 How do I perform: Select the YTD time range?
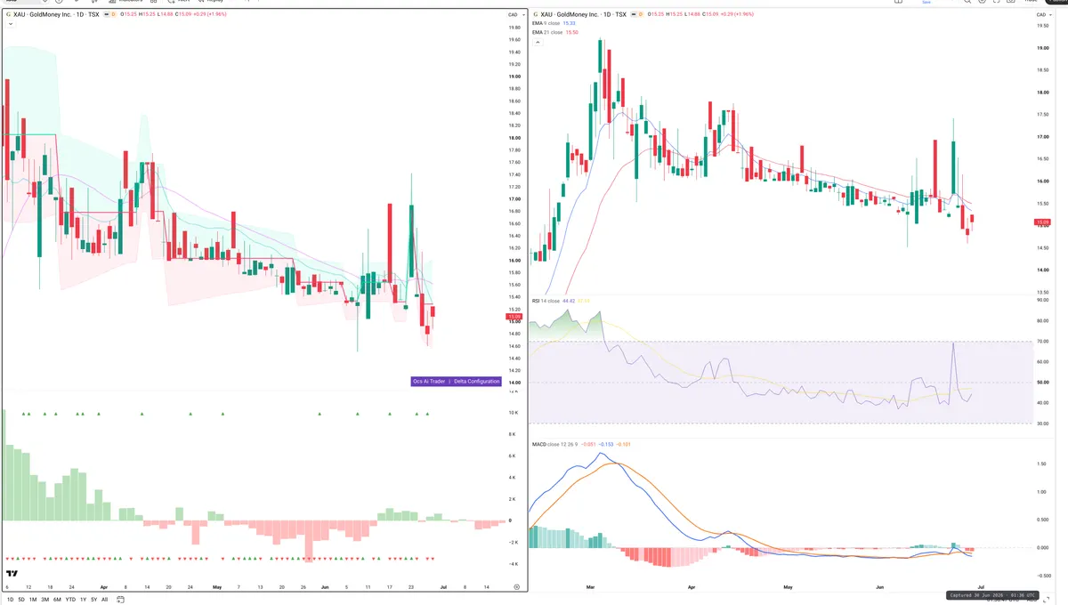(x=70, y=600)
